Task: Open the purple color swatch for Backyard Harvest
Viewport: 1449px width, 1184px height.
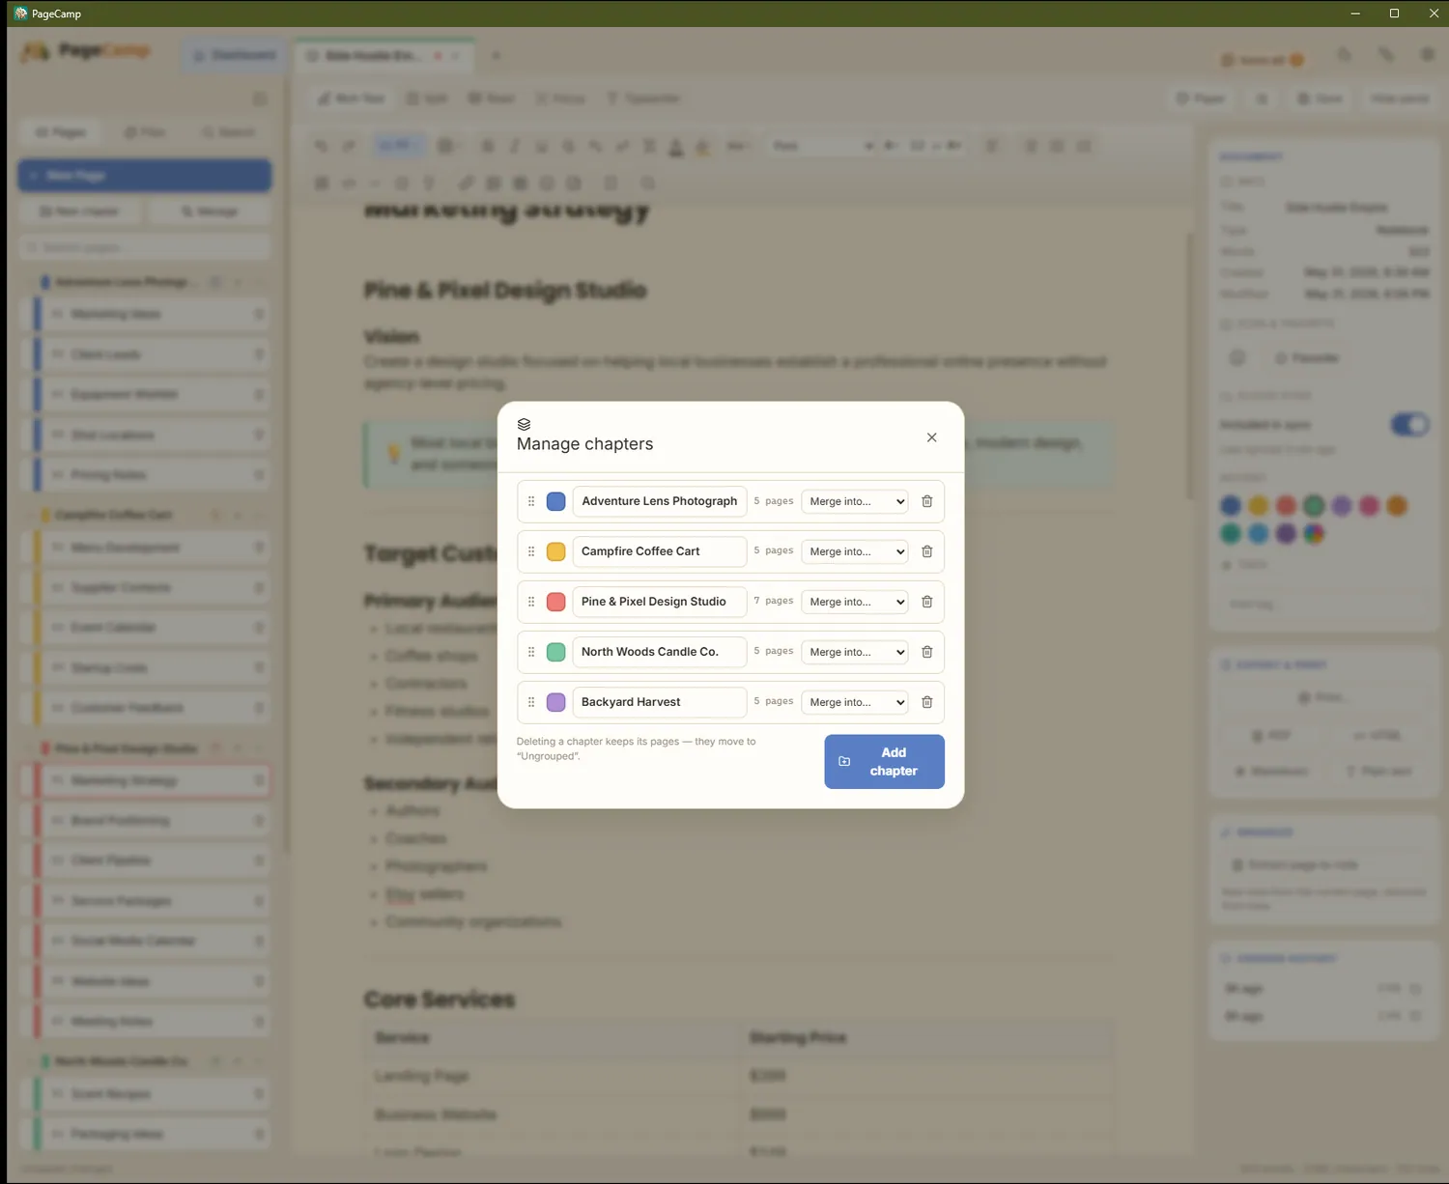Action: pyautogui.click(x=555, y=702)
